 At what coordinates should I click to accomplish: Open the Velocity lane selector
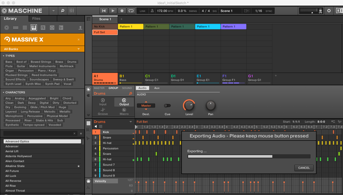[x=105, y=181]
